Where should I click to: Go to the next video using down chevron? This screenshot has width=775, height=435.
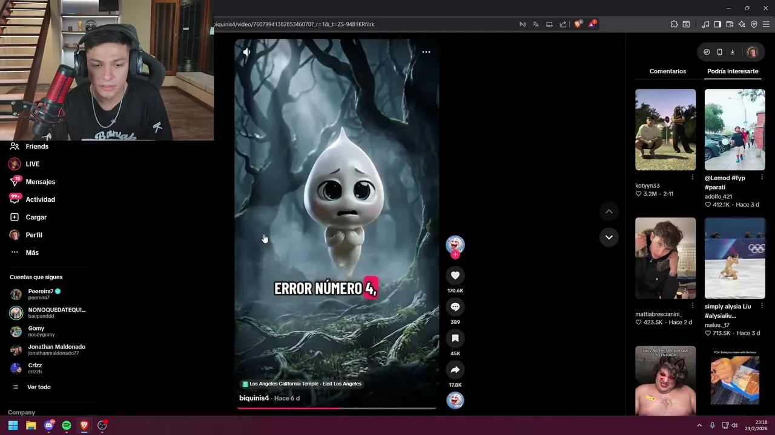tap(609, 237)
